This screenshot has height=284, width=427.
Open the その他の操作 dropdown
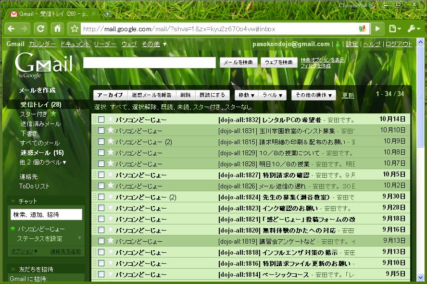[314, 95]
